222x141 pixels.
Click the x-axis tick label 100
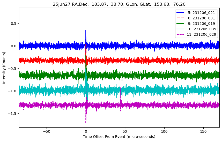point(164,131)
